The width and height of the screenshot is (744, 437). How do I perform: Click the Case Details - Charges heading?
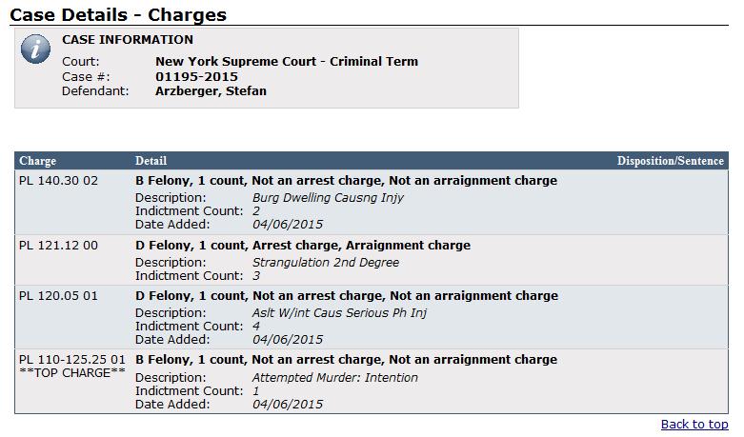tap(118, 14)
